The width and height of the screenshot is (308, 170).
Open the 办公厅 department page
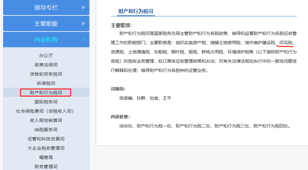pyautogui.click(x=46, y=56)
